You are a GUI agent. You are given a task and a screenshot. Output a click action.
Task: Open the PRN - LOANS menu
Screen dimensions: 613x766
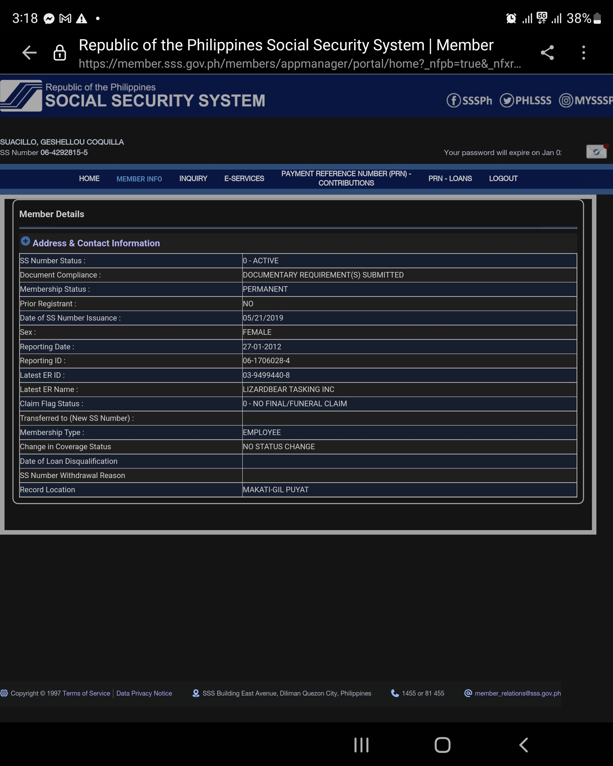pos(450,179)
